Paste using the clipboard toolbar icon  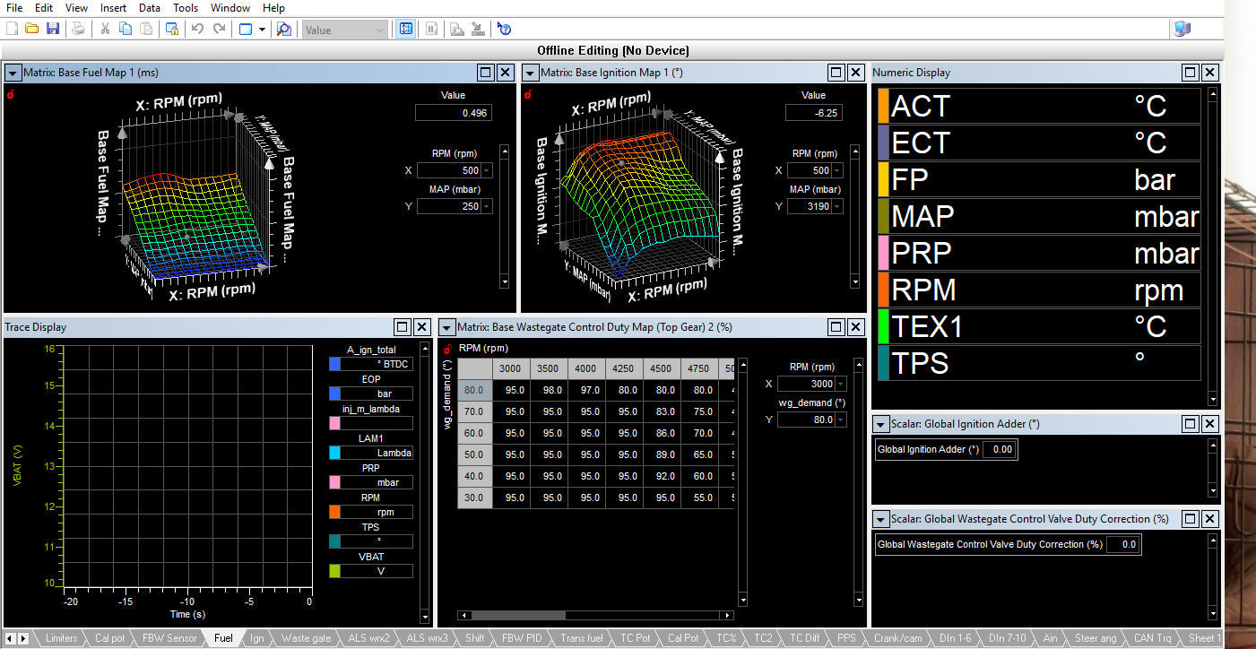tap(144, 29)
